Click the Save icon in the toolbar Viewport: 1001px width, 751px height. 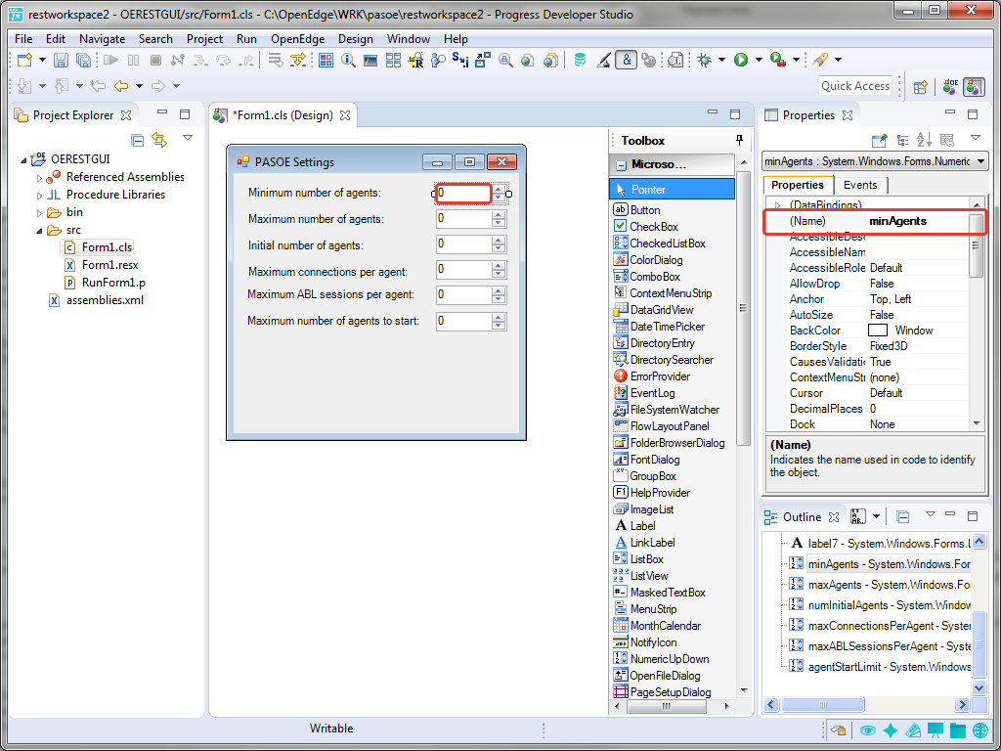[61, 60]
